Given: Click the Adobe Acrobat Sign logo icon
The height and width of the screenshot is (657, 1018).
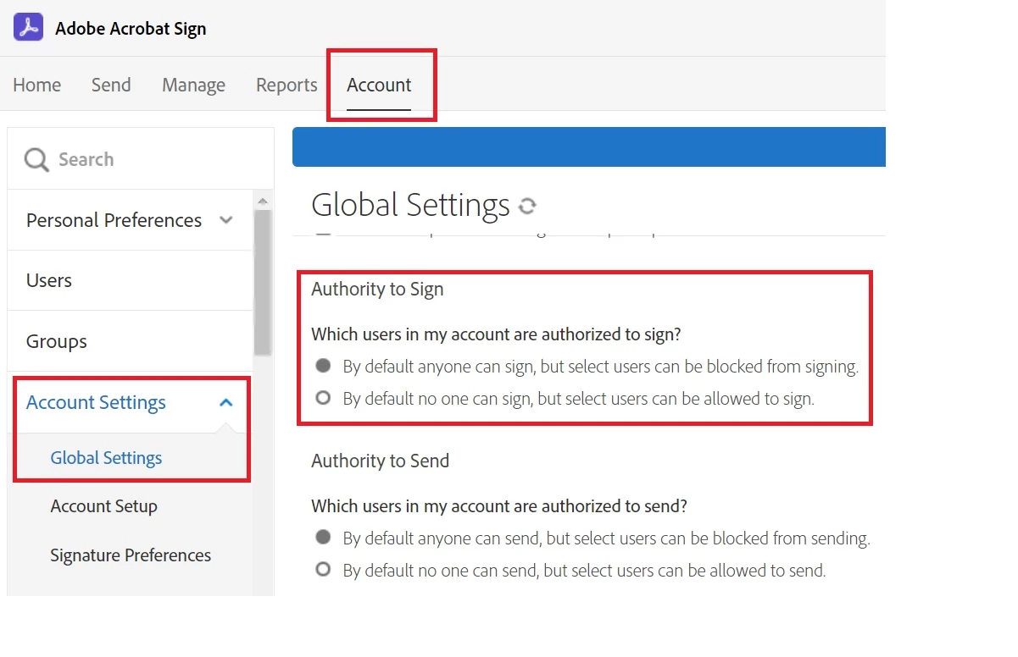Looking at the screenshot, I should (29, 28).
